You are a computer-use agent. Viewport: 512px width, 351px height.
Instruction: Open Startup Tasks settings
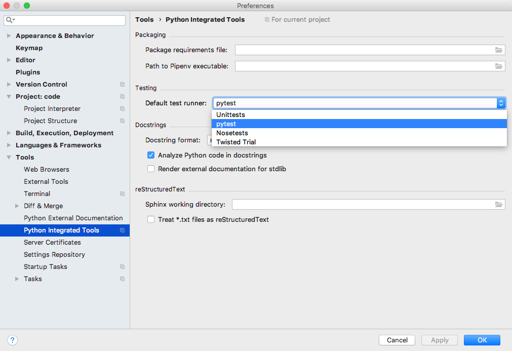[x=46, y=267]
